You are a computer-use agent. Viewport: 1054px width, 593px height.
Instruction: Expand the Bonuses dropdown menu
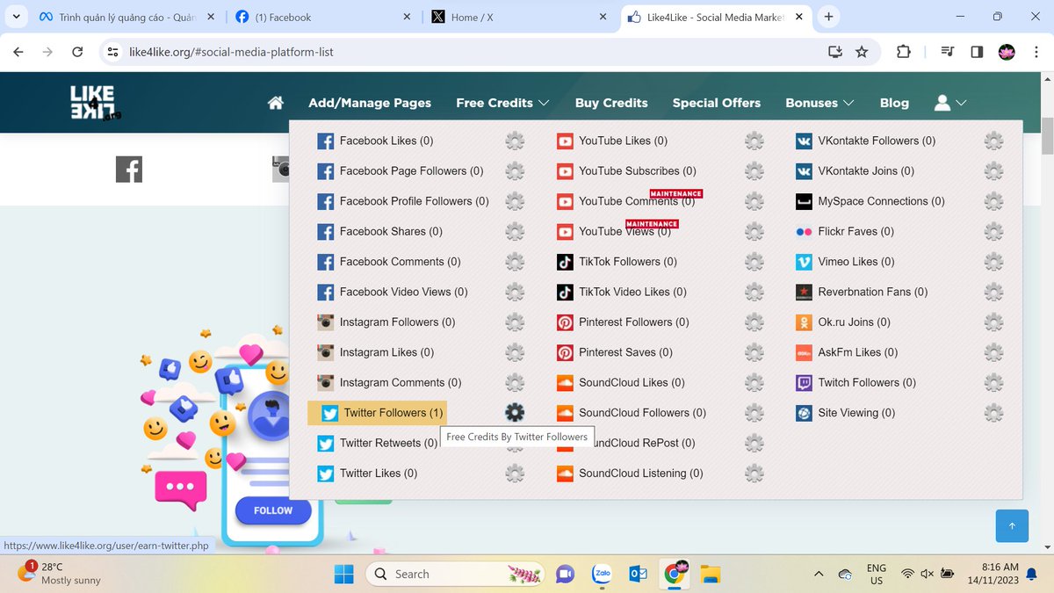tap(819, 103)
